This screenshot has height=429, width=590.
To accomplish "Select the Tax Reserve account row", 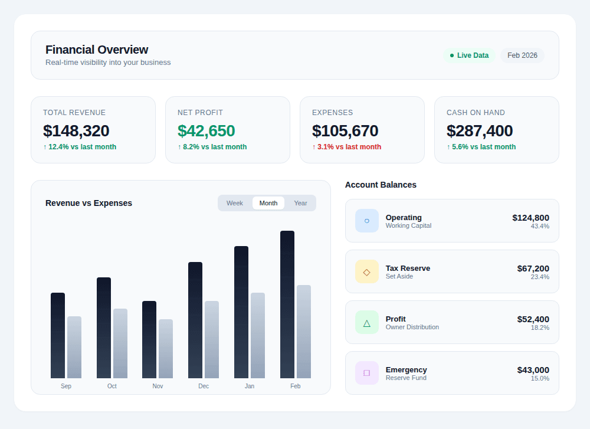I will tap(453, 271).
